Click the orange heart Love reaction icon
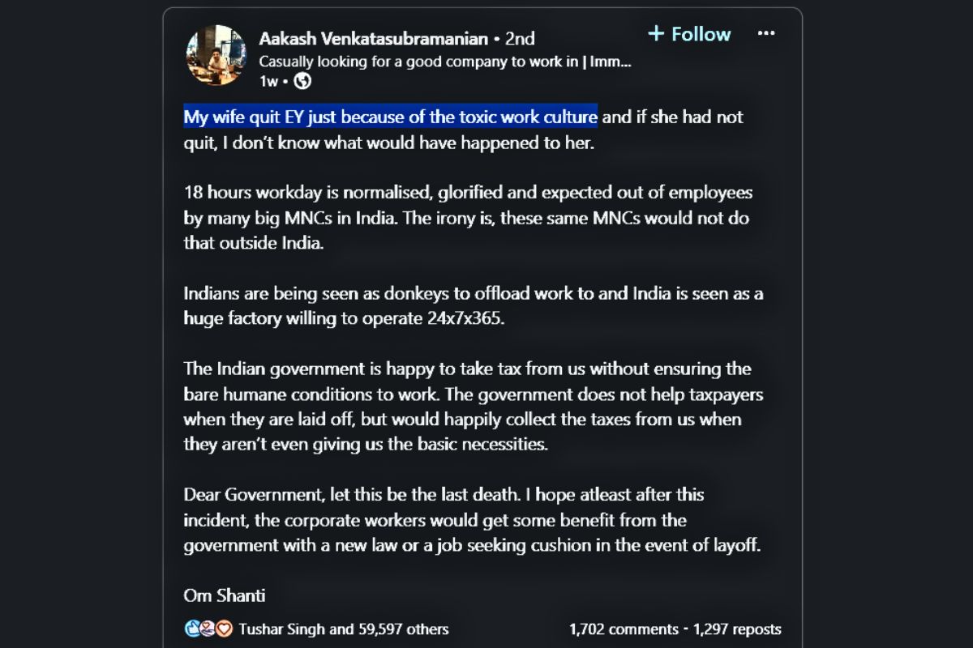 [x=224, y=629]
